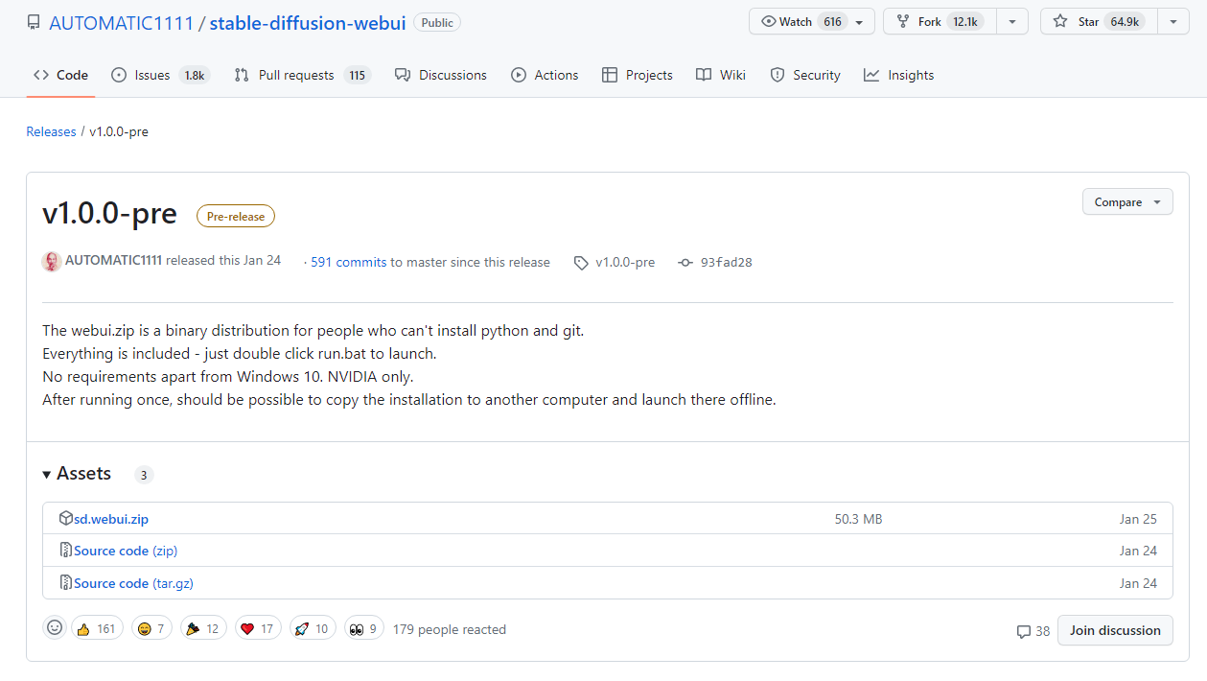Viewport: 1207px width, 681px height.
Task: Click the Watch button
Action: (x=812, y=21)
